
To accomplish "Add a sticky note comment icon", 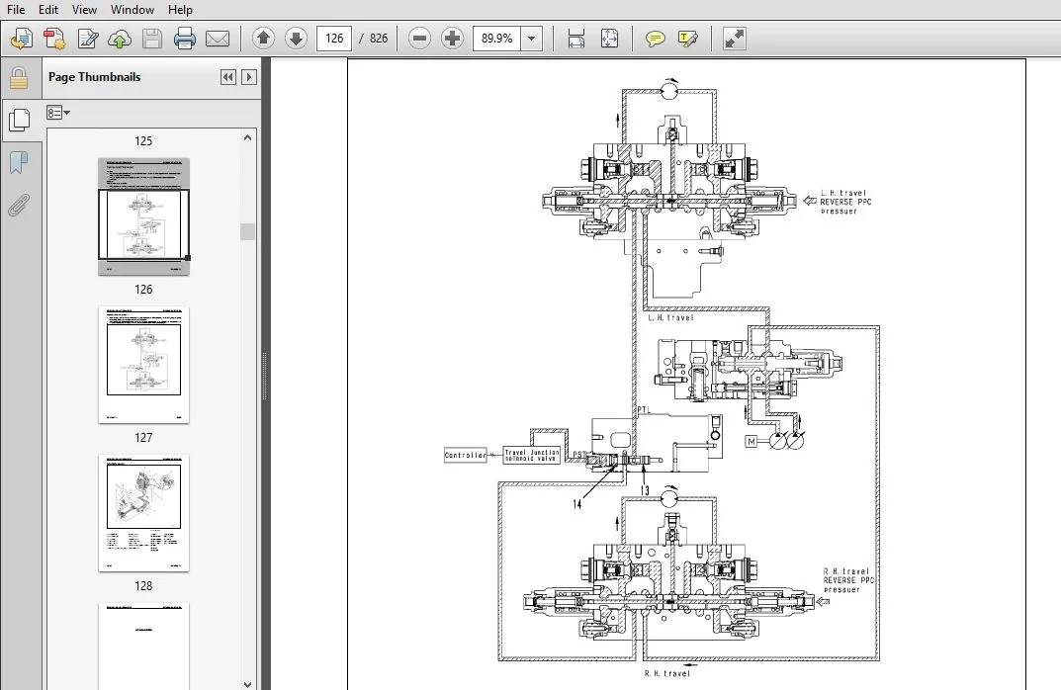I will (x=655, y=39).
